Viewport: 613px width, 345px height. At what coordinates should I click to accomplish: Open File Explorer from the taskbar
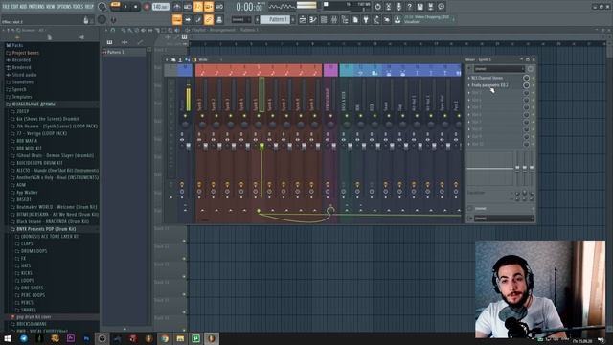(180, 338)
